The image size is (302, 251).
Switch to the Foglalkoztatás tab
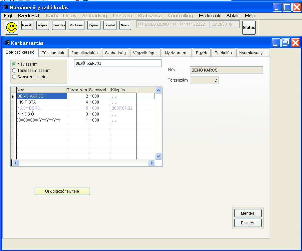click(84, 53)
